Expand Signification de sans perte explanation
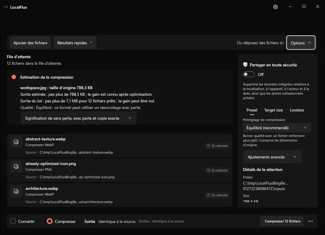This screenshot has width=325, height=235. point(78,118)
